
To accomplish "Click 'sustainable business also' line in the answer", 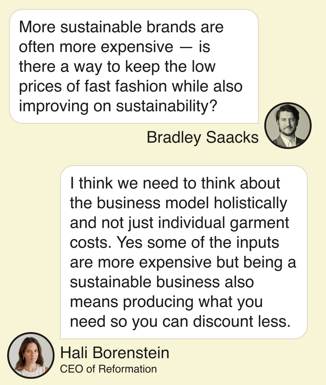I will coord(162,282).
